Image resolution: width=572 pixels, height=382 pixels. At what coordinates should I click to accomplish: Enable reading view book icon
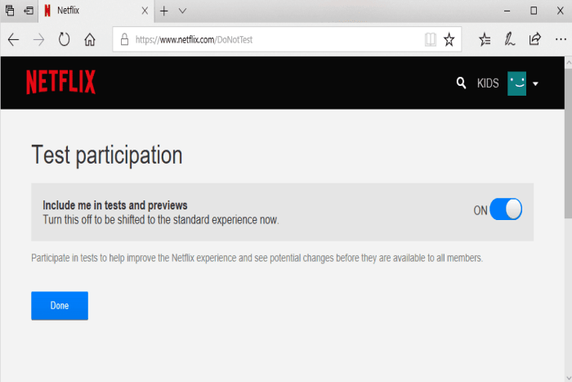(x=431, y=39)
